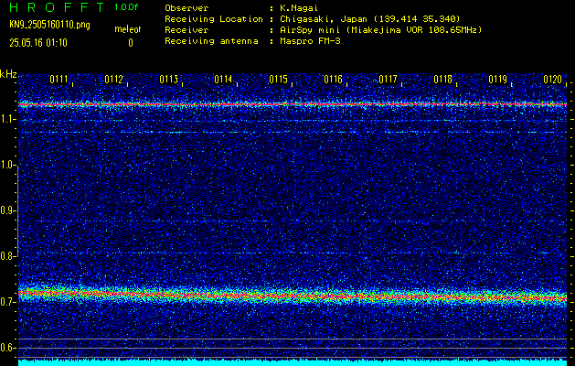Click the date stamp 25.05.16 01:10
The image size is (575, 366).
pyautogui.click(x=38, y=43)
